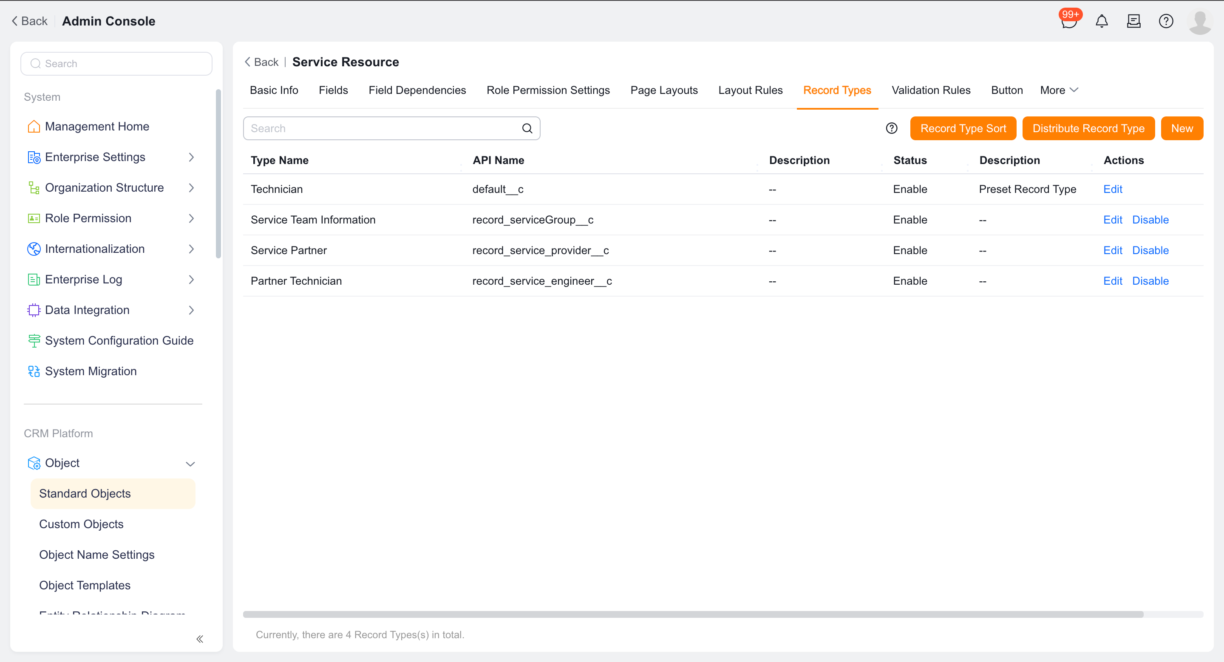
Task: Click the Preset Record Type description cell
Action: point(1027,189)
